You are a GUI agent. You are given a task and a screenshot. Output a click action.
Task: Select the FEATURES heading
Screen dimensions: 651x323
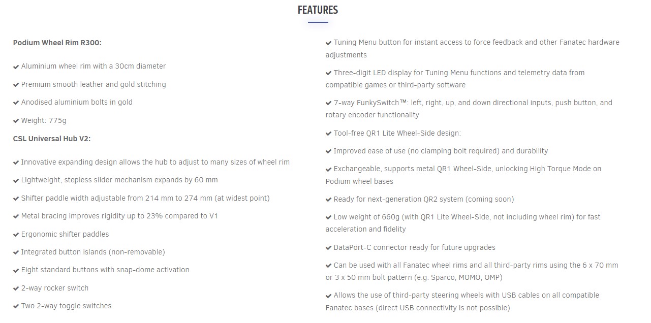pos(318,10)
